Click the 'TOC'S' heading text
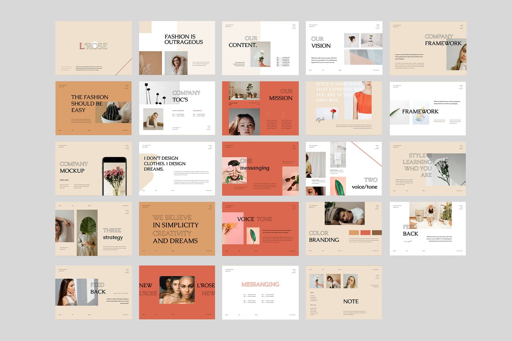 click(180, 100)
